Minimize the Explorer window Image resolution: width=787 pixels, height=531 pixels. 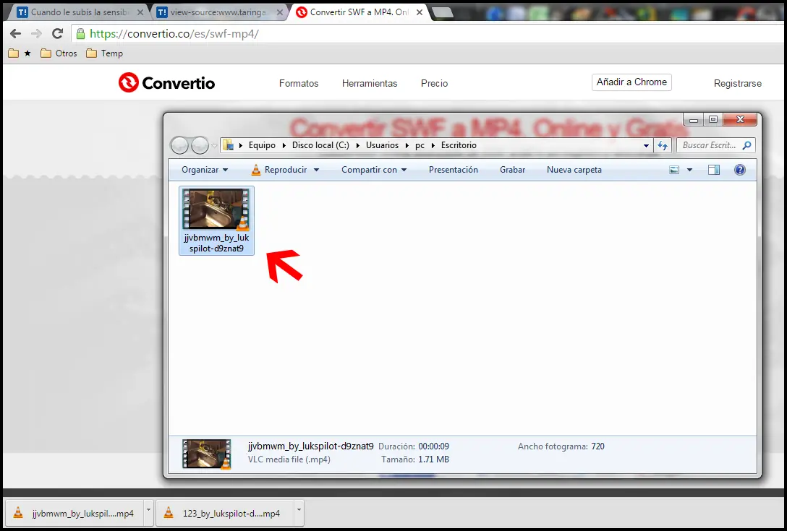click(693, 119)
